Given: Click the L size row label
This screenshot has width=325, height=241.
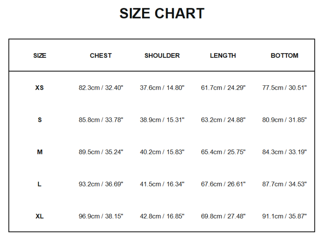Looking at the screenshot, I should [39, 184].
